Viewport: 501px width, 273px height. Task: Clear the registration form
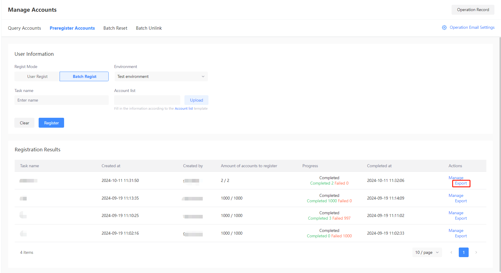[x=24, y=123]
